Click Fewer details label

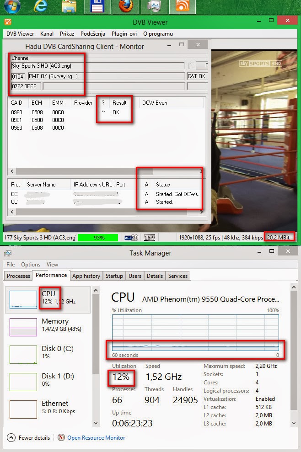click(x=34, y=437)
